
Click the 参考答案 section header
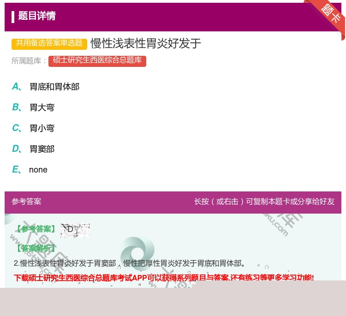coord(26,202)
